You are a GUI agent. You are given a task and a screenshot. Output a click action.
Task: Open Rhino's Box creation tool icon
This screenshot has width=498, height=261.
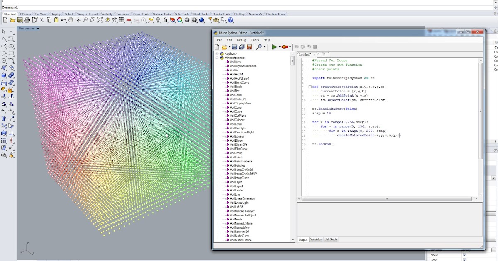click(3, 76)
